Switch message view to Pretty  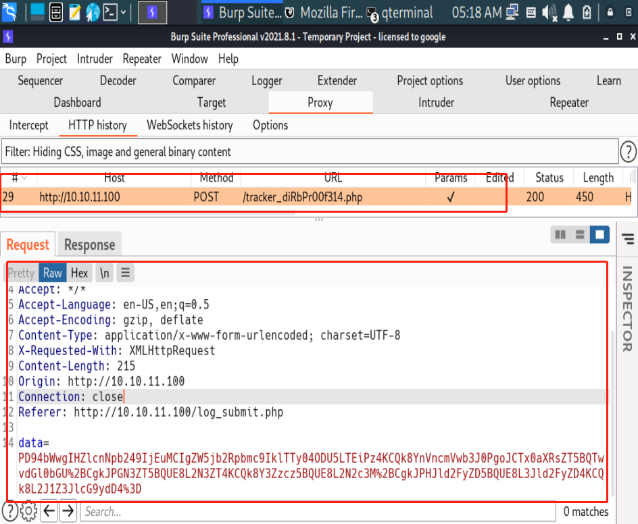(22, 273)
